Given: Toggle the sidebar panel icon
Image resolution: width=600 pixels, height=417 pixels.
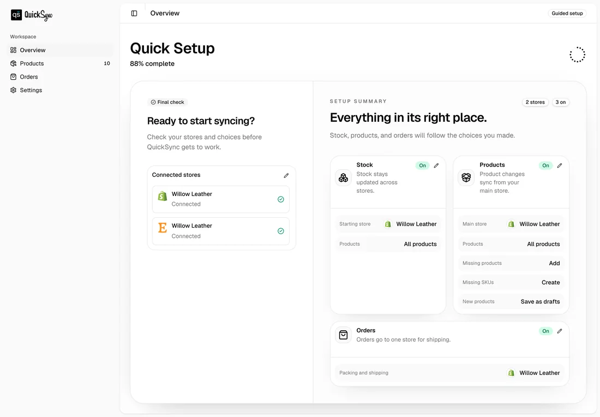Looking at the screenshot, I should click(x=134, y=14).
